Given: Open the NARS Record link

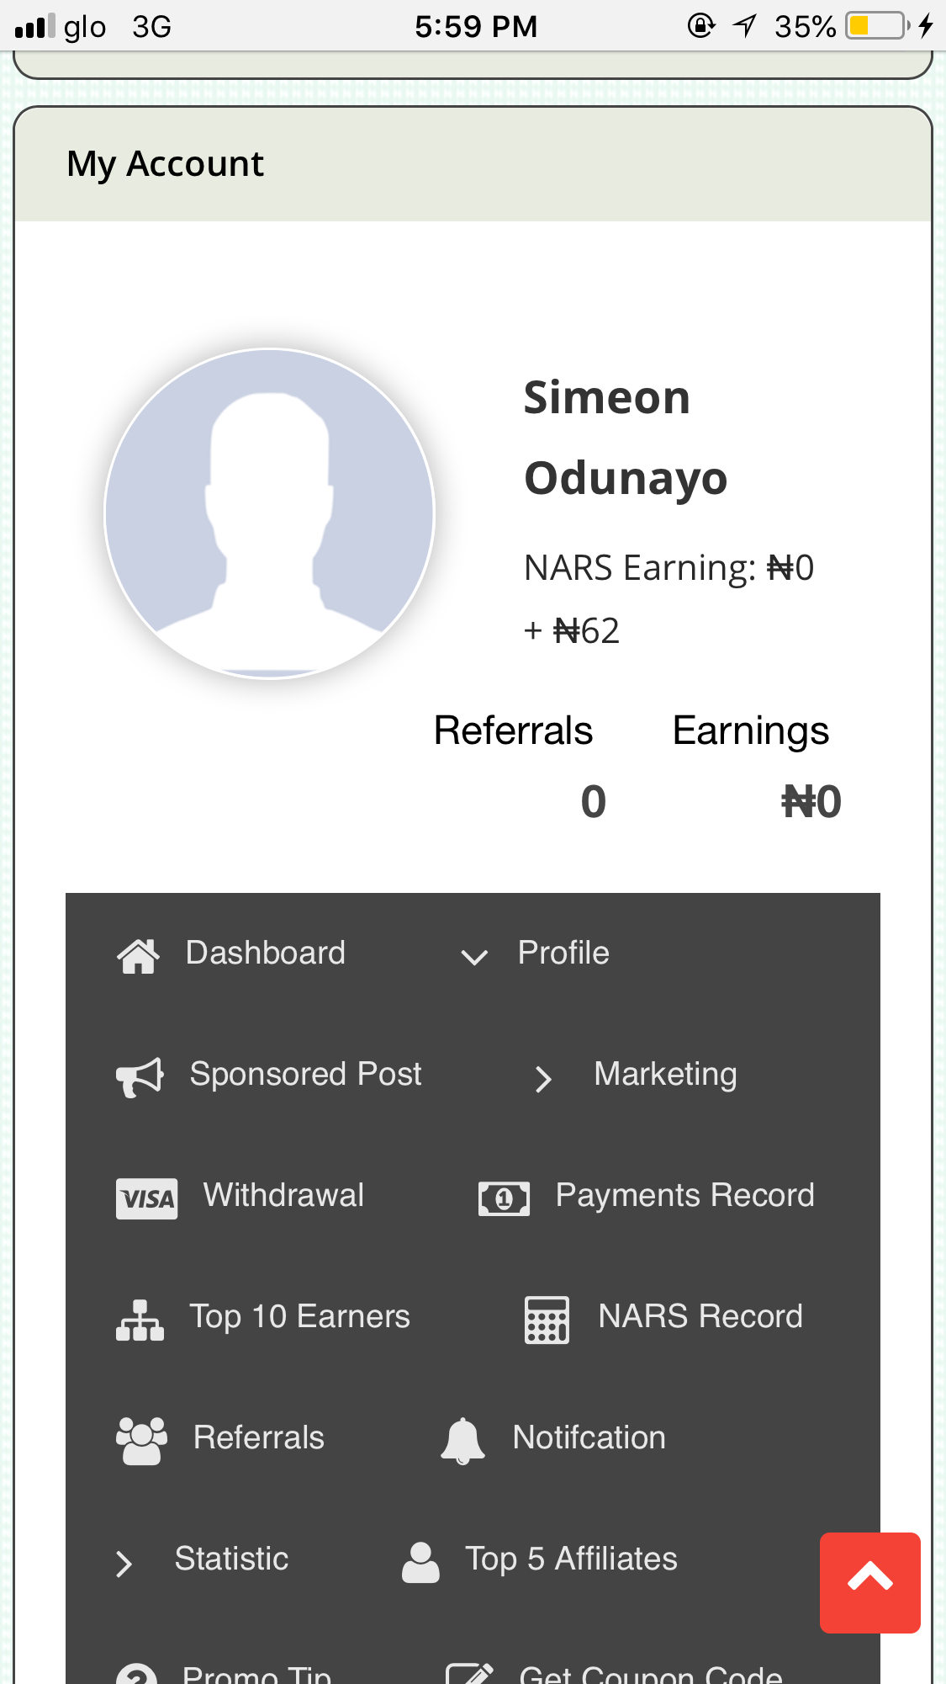Looking at the screenshot, I should (x=700, y=1316).
